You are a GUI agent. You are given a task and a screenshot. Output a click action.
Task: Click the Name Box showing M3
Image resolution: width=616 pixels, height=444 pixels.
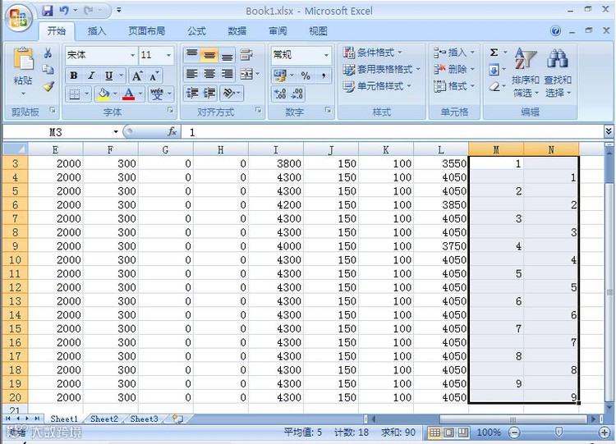click(62, 132)
